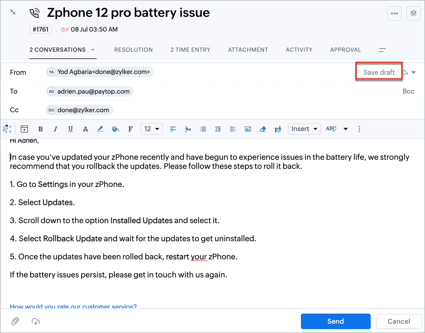This screenshot has height=333, width=425.
Task: Click the paperclip attach file icon
Action: 15,321
